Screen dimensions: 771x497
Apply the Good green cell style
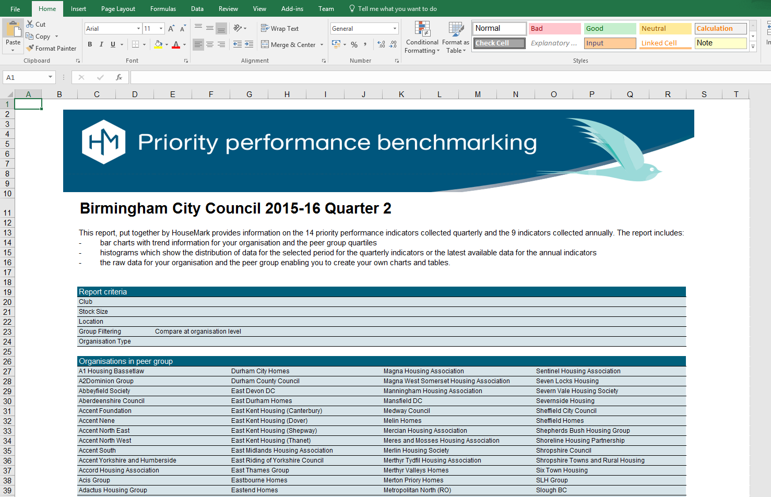pos(610,29)
